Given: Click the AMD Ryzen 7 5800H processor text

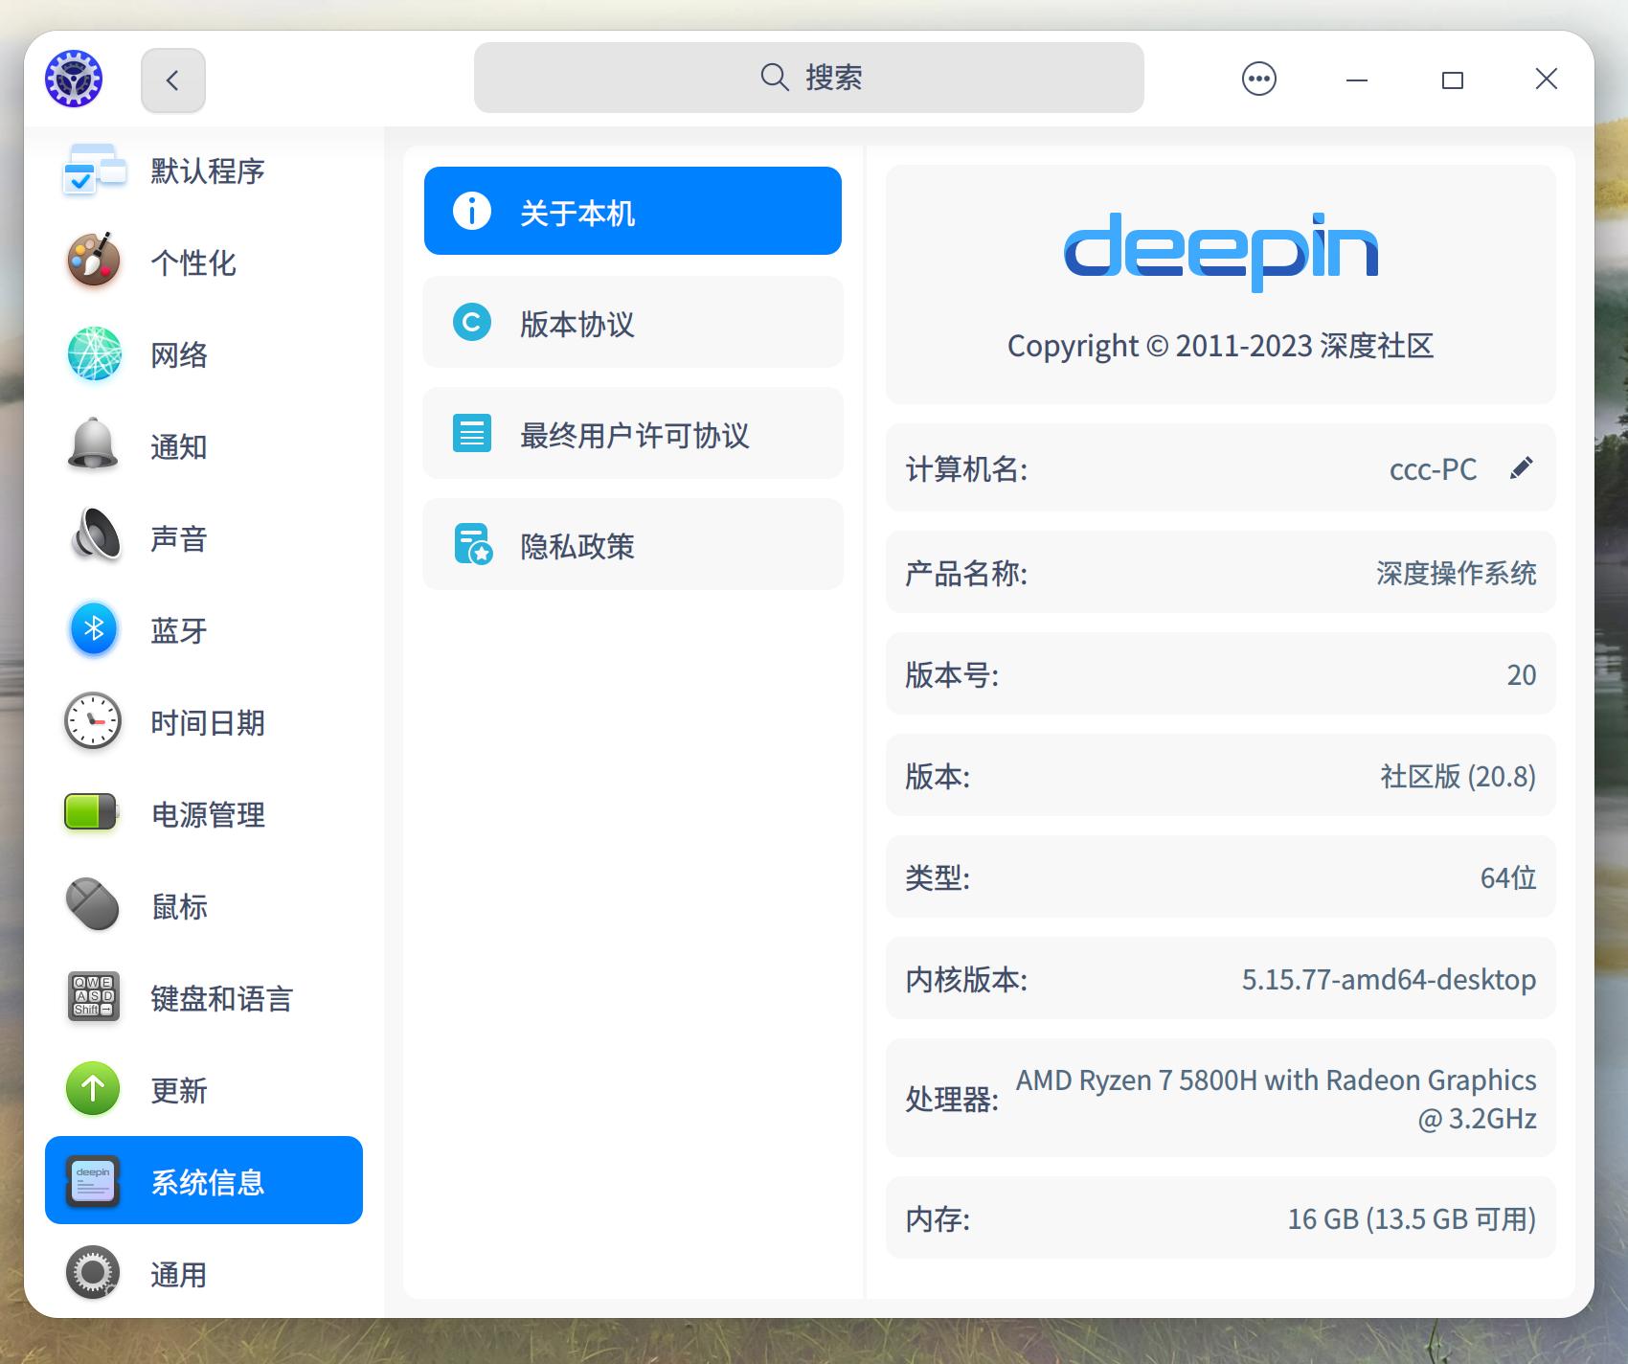Looking at the screenshot, I should pos(1276,1099).
